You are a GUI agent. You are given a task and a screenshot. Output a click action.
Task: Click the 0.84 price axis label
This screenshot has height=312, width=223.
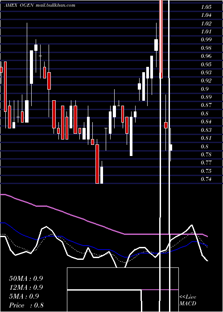[x=206, y=122]
